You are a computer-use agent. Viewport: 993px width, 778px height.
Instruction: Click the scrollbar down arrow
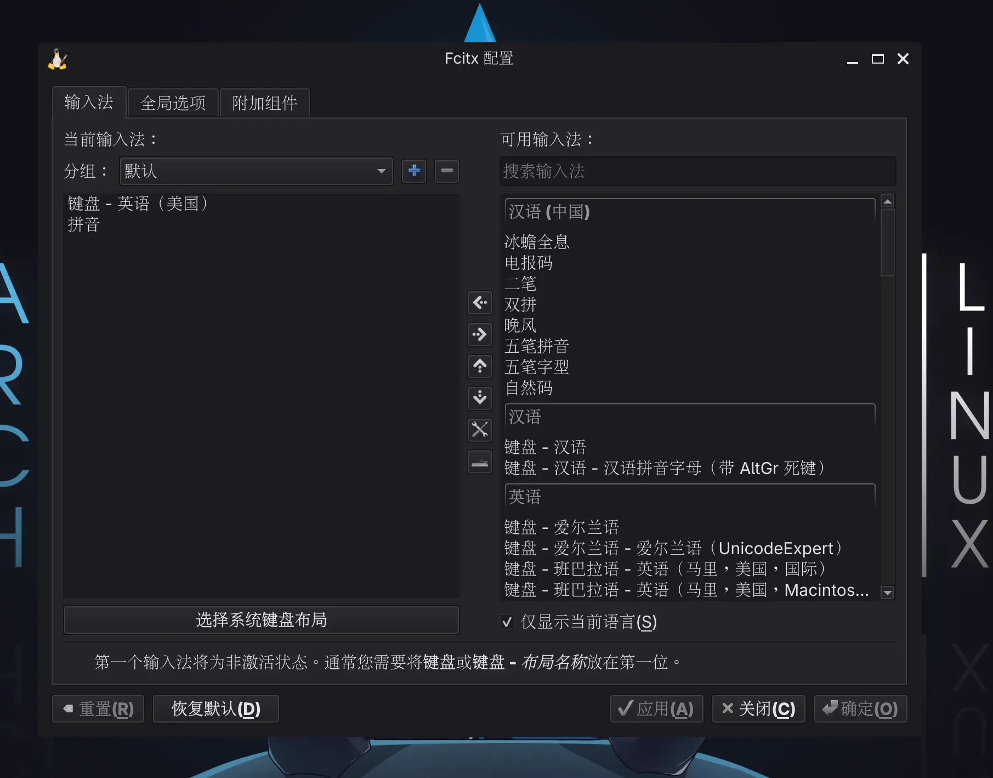tap(888, 593)
